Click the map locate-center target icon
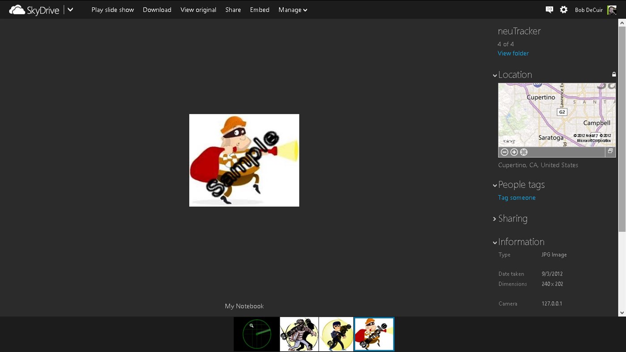 (524, 152)
